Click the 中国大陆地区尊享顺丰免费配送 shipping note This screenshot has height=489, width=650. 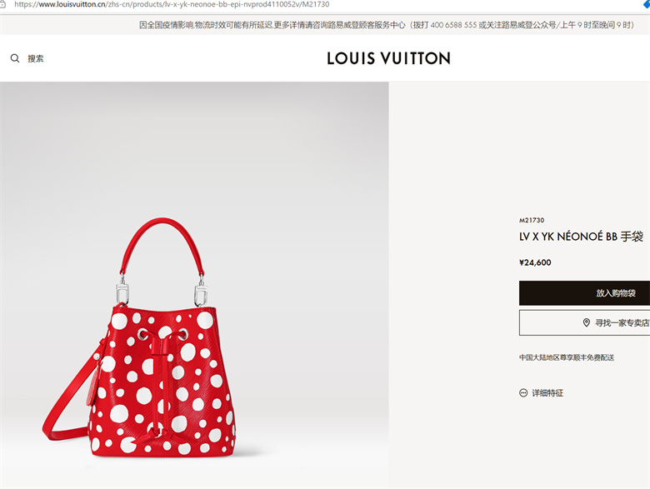567,357
